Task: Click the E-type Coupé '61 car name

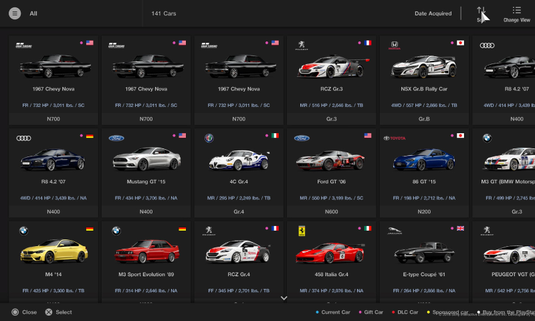Action: [424, 275]
